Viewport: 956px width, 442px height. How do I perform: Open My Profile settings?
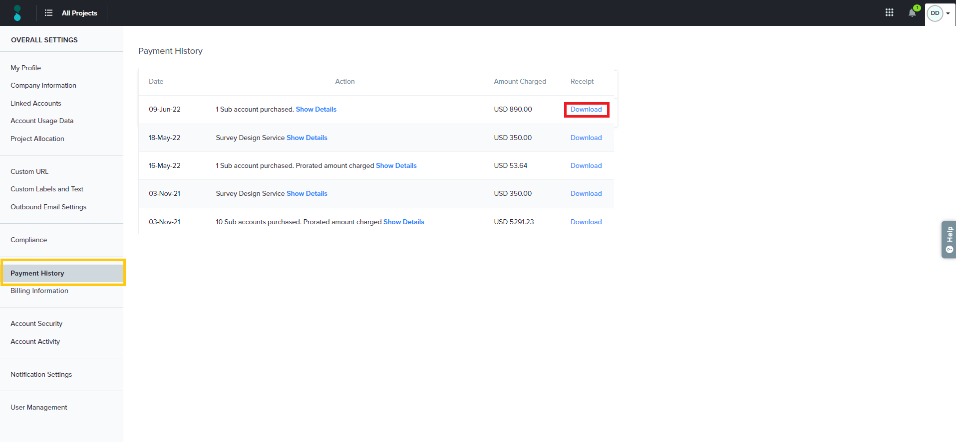click(26, 68)
